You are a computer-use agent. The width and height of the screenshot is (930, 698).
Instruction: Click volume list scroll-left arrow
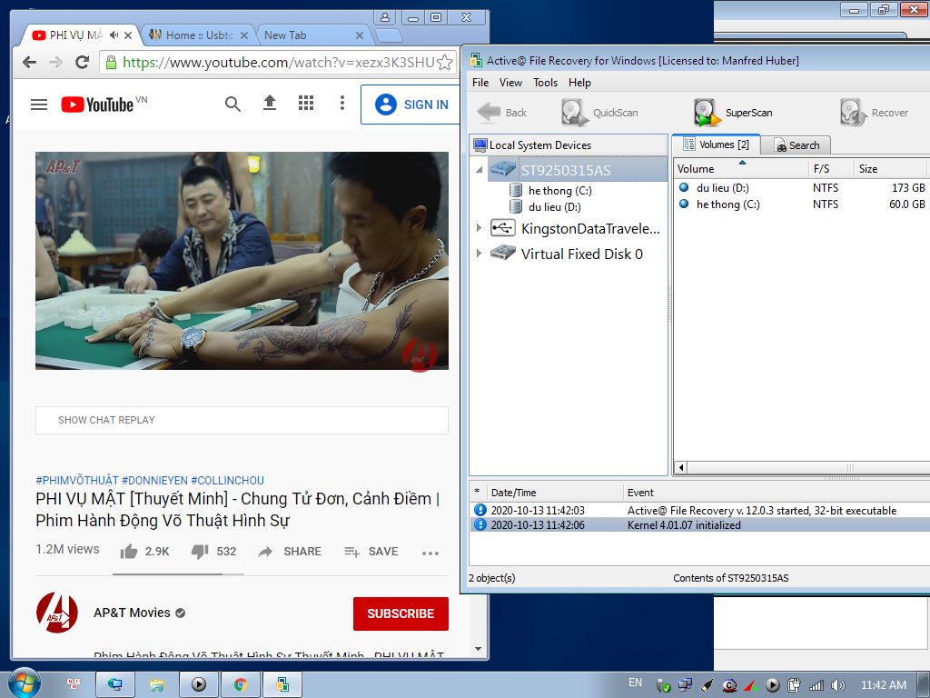point(681,468)
